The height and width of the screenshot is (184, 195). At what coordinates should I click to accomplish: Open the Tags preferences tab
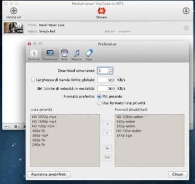pyautogui.click(x=89, y=55)
